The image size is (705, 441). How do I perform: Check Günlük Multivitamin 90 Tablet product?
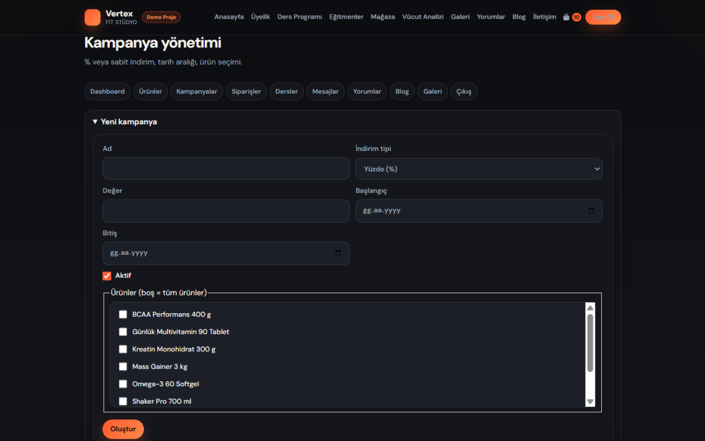[x=123, y=332]
